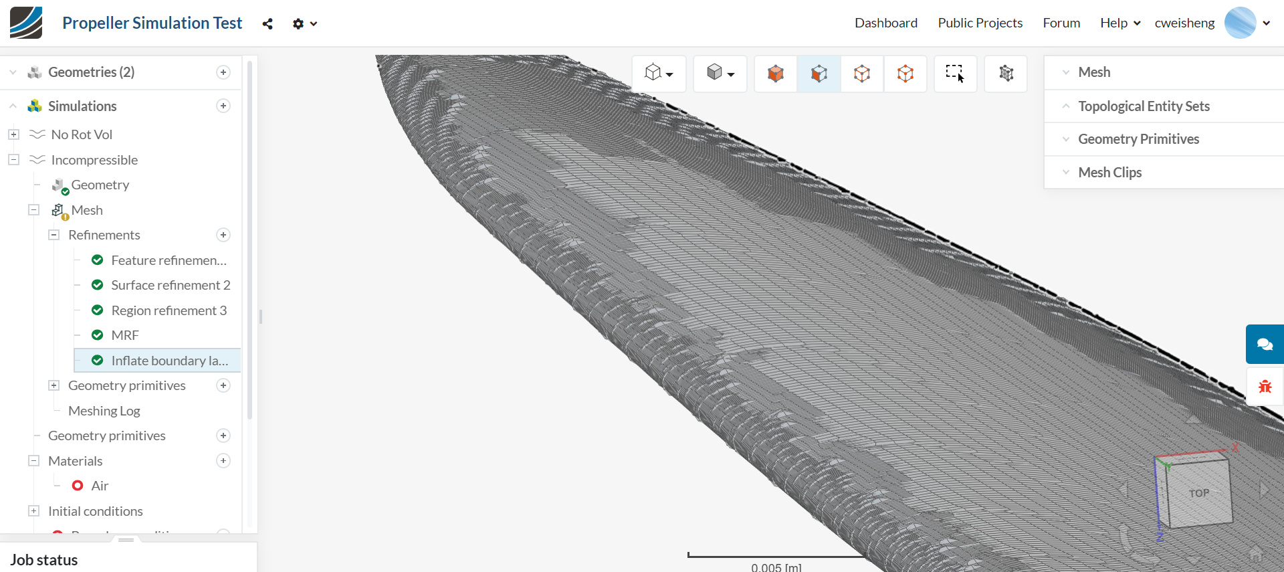The width and height of the screenshot is (1284, 572).
Task: Enable the select volumes mode
Action: (x=776, y=73)
